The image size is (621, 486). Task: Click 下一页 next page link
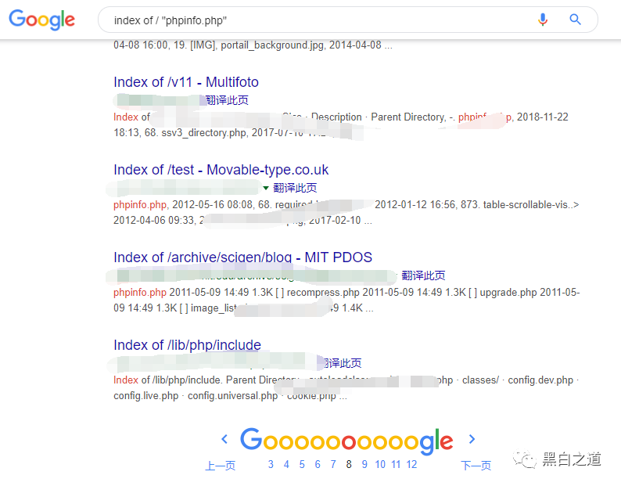tap(476, 466)
